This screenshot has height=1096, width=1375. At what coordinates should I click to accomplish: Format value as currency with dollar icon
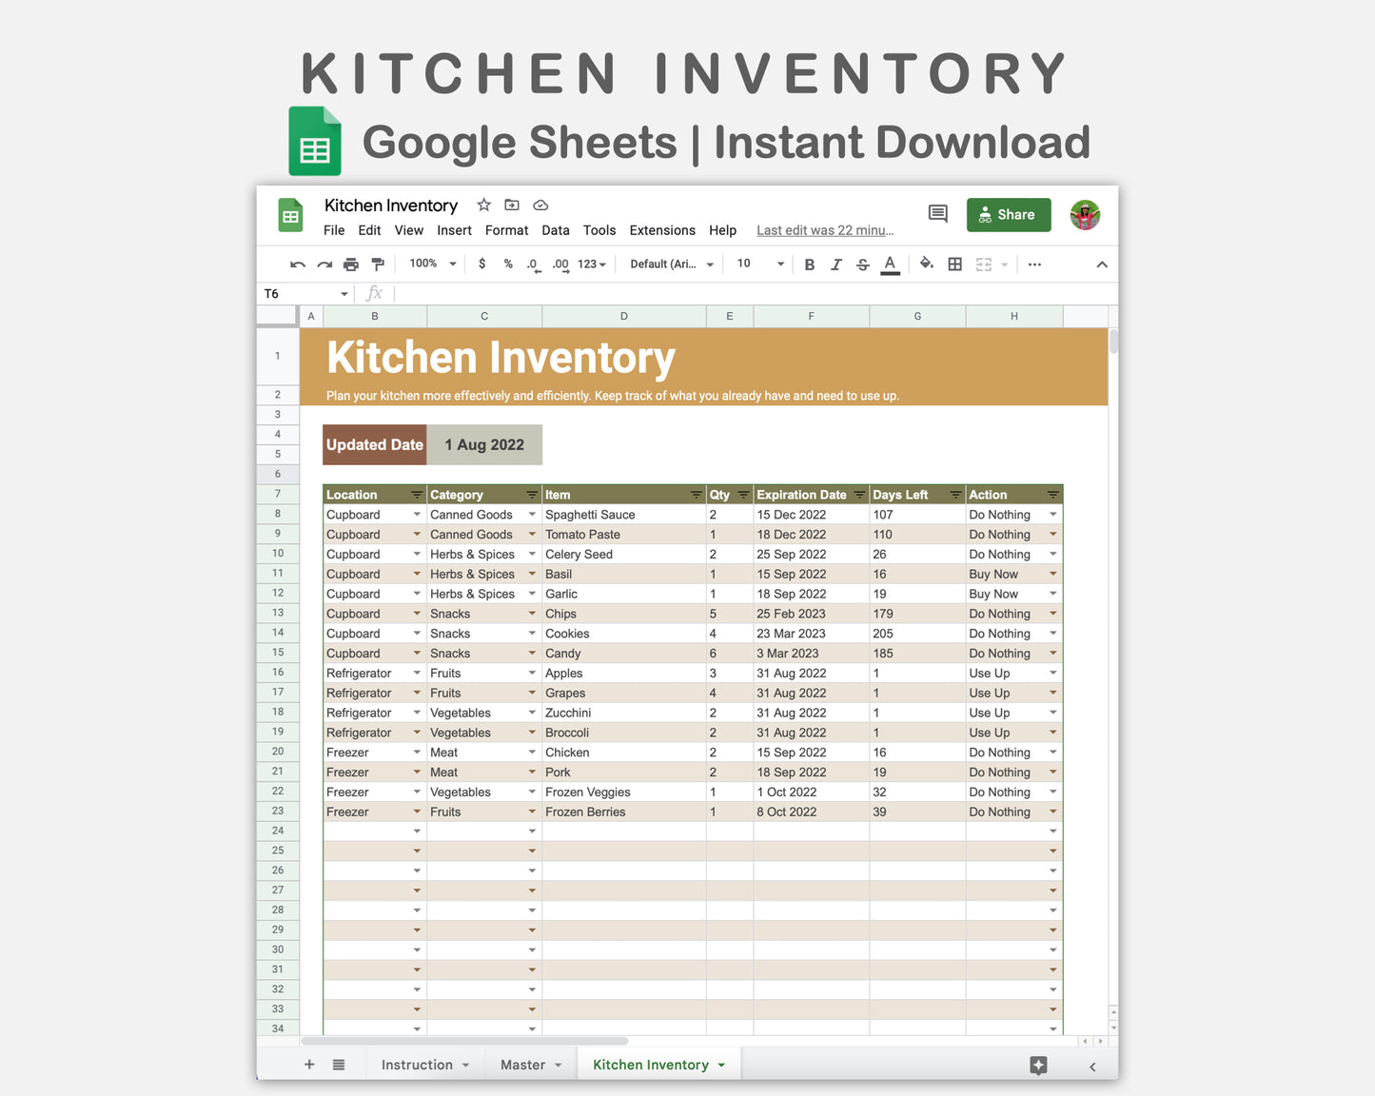(x=481, y=264)
